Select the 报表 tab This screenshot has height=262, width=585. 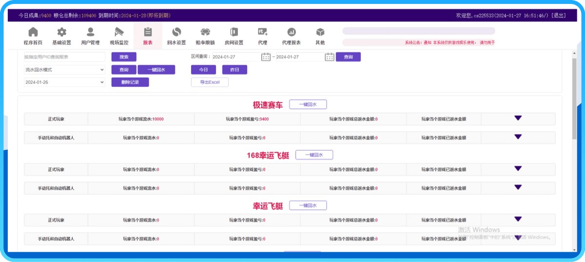148,36
